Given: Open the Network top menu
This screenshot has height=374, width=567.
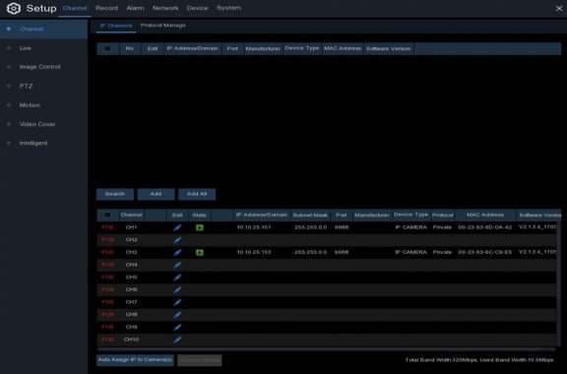Looking at the screenshot, I should click(165, 8).
